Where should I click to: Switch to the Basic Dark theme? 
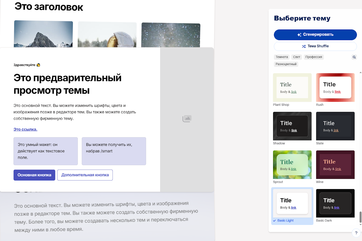point(335,203)
